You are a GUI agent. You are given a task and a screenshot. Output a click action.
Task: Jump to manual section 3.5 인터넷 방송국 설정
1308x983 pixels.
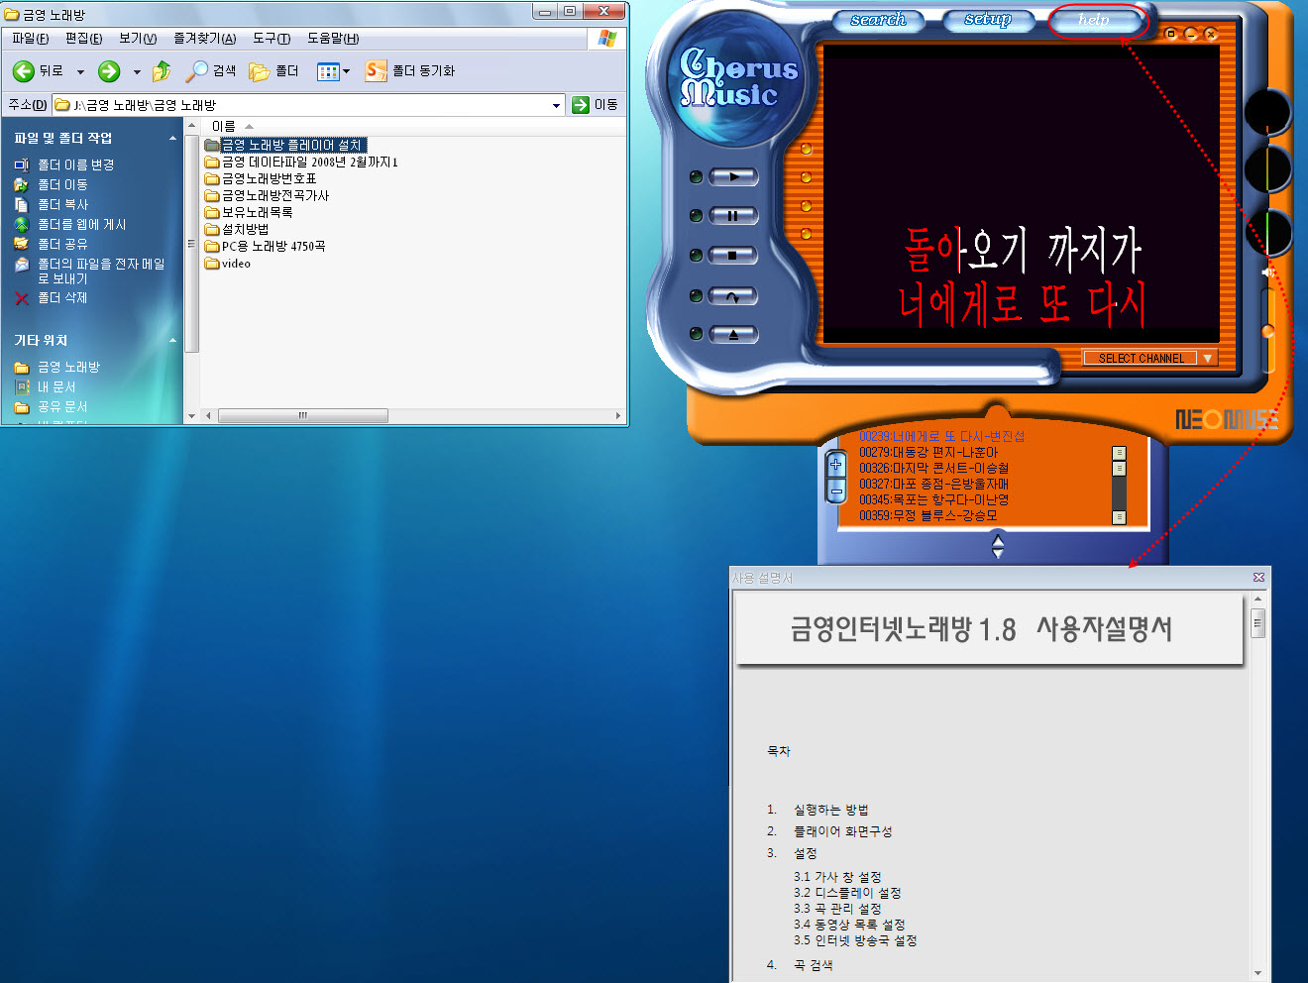[x=855, y=940]
